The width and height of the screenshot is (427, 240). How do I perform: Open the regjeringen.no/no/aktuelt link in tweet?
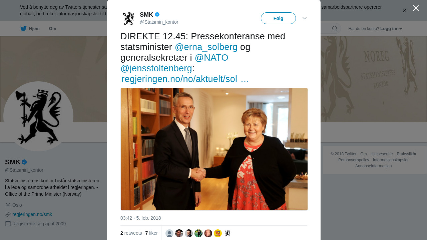click(x=185, y=79)
